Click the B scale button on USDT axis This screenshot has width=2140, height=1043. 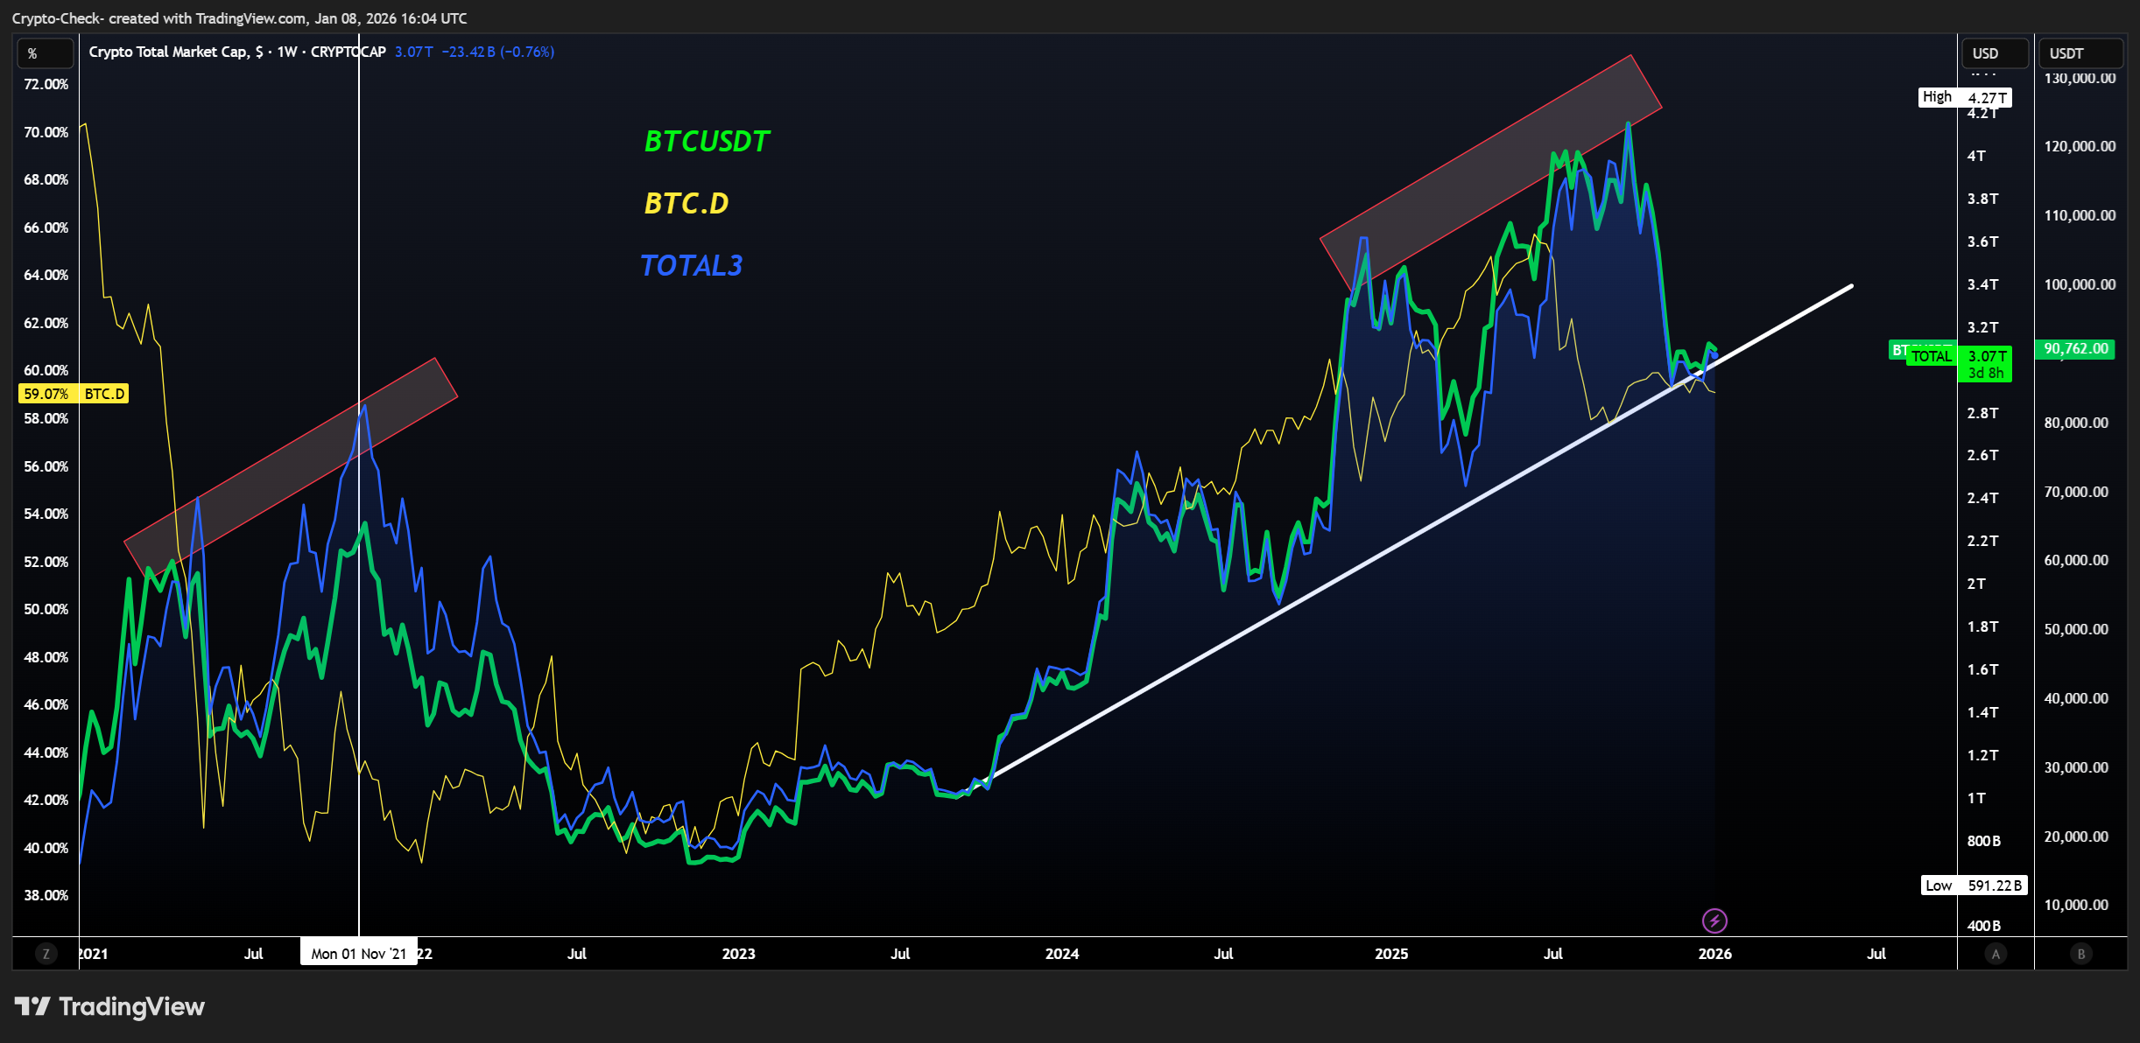tap(2081, 954)
